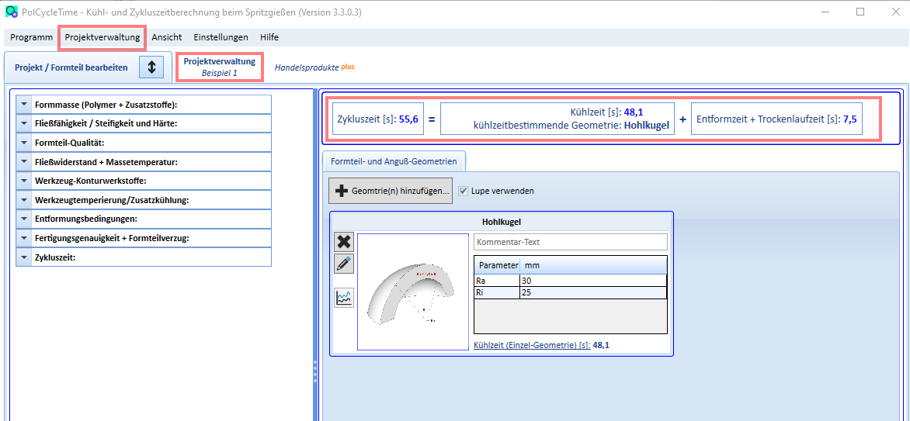Click the plus icon to add geometries
This screenshot has height=421, width=910.
(x=342, y=191)
